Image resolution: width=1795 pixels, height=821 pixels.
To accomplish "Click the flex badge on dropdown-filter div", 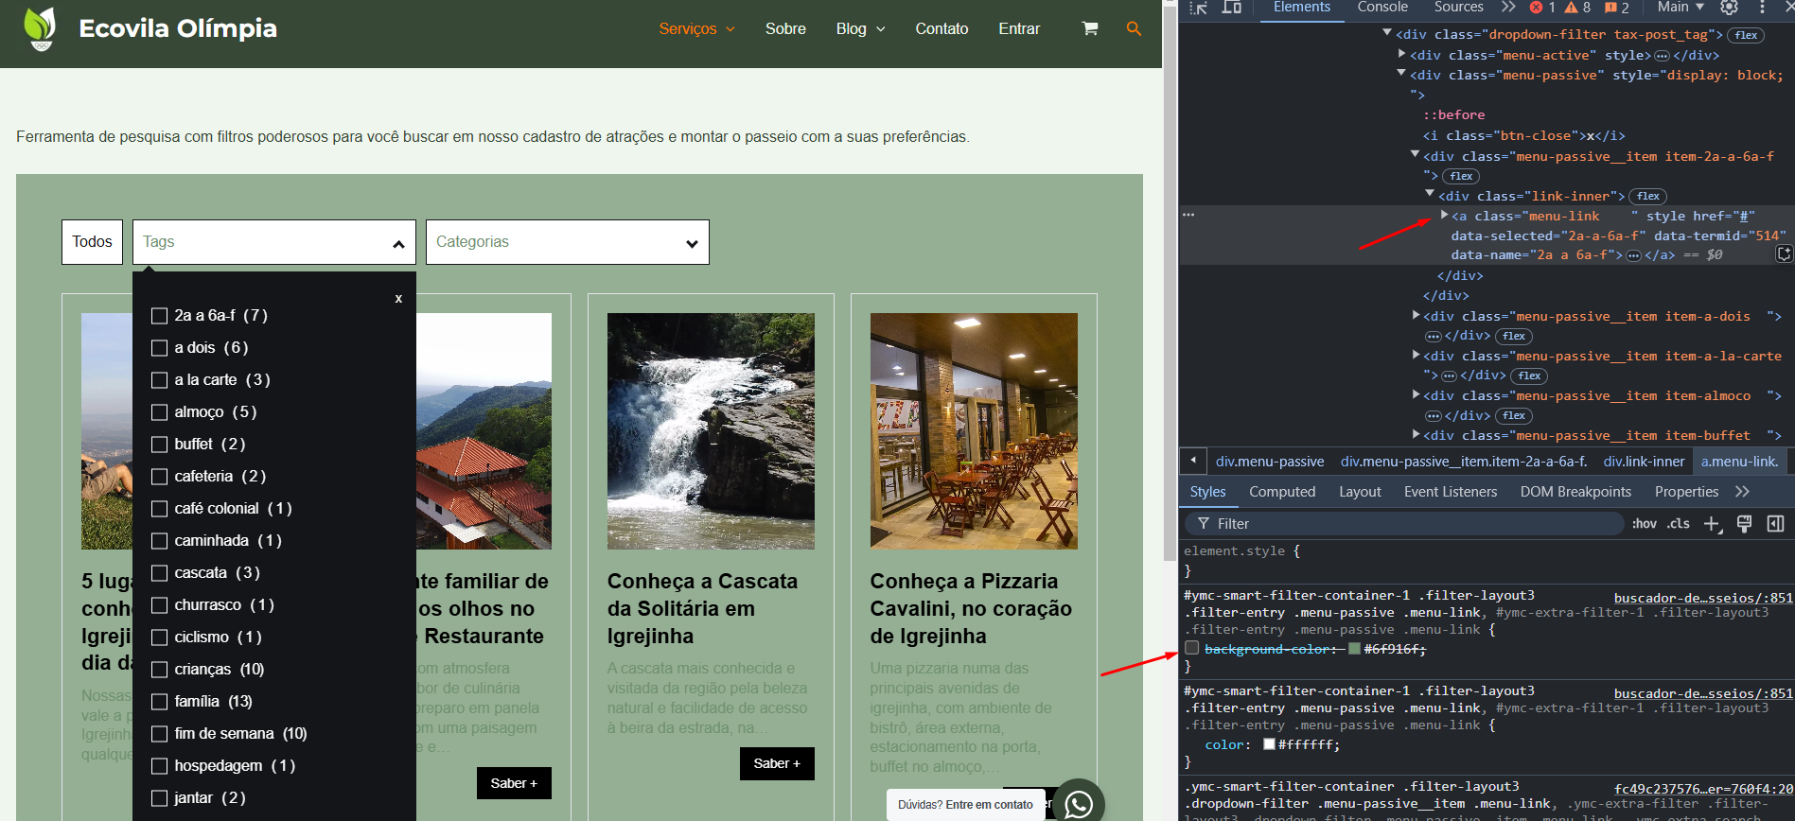I will click(1746, 35).
